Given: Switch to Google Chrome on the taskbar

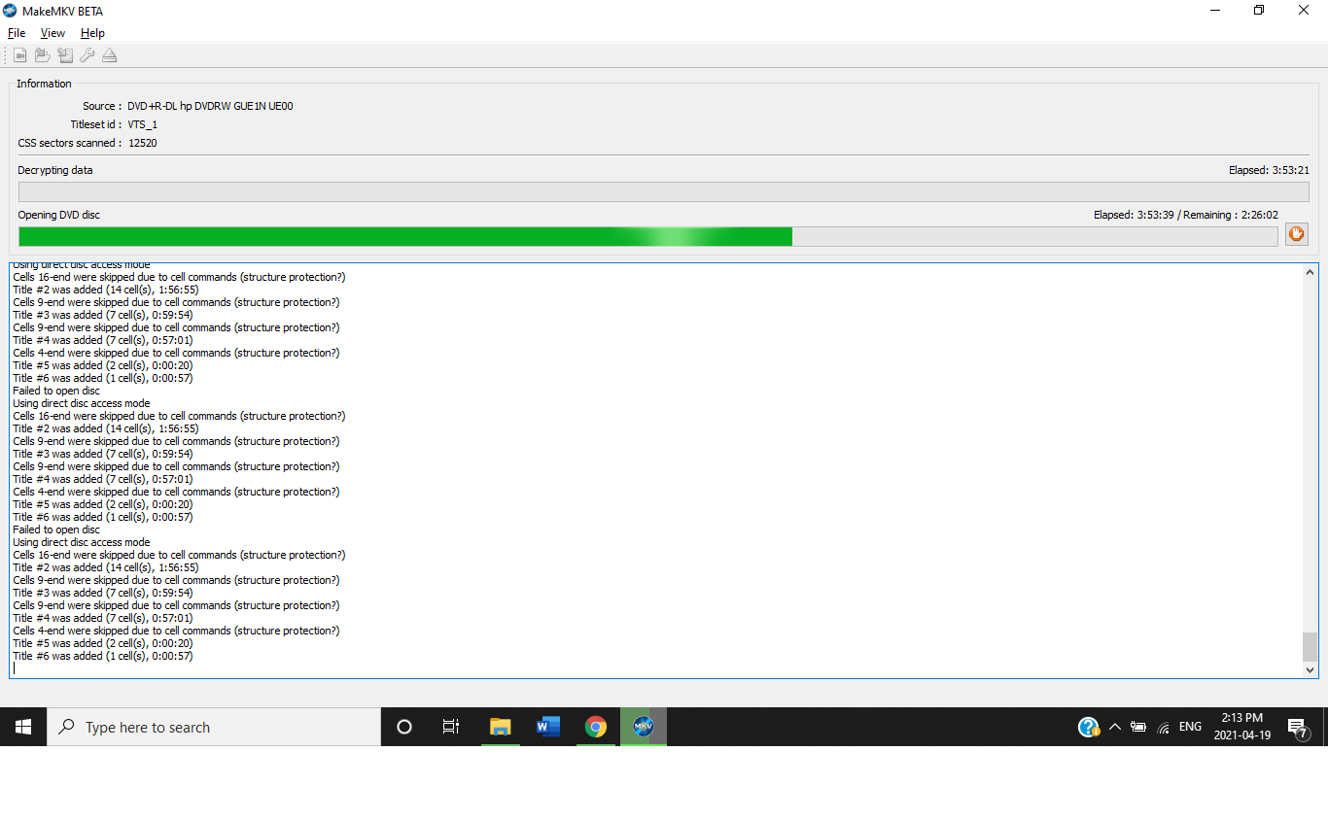Looking at the screenshot, I should pyautogui.click(x=596, y=727).
